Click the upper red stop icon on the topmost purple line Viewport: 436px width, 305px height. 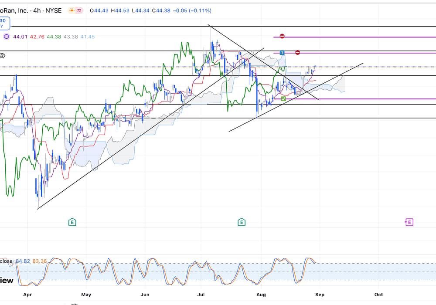coord(282,37)
